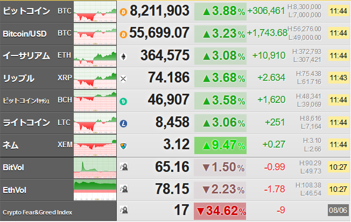351x222 pixels.
Task: Click the H:8,300,000 high value
Action: click(x=304, y=7)
